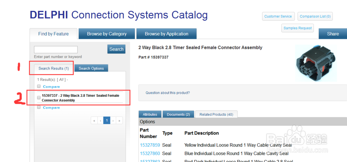Viewport: 347px width, 162px height.
Task: Click Question about this product?
Action: [168, 93]
